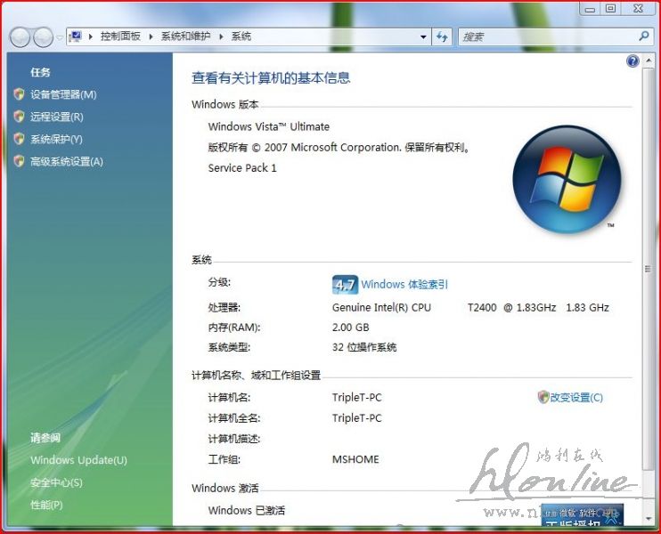Select TripleT-PC next to 计算机全名
Screen dimensions: 661x534
coord(357,418)
